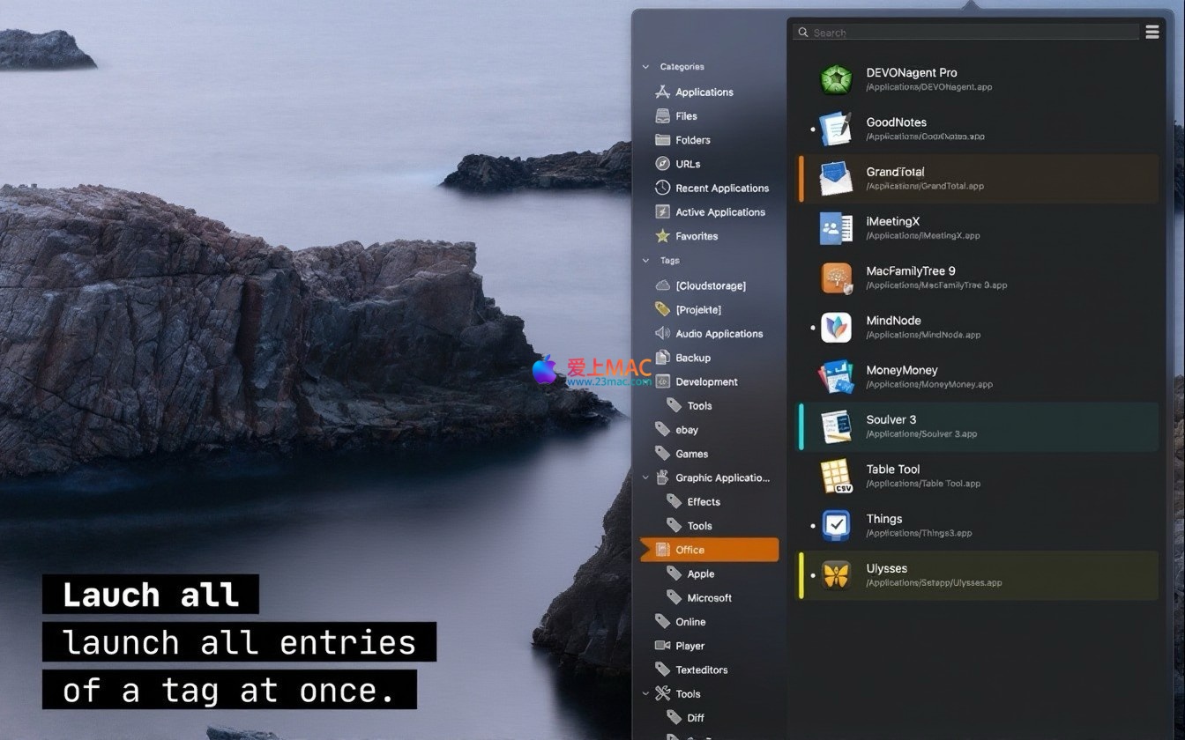
Task: Open the Favorites category
Action: [696, 236]
